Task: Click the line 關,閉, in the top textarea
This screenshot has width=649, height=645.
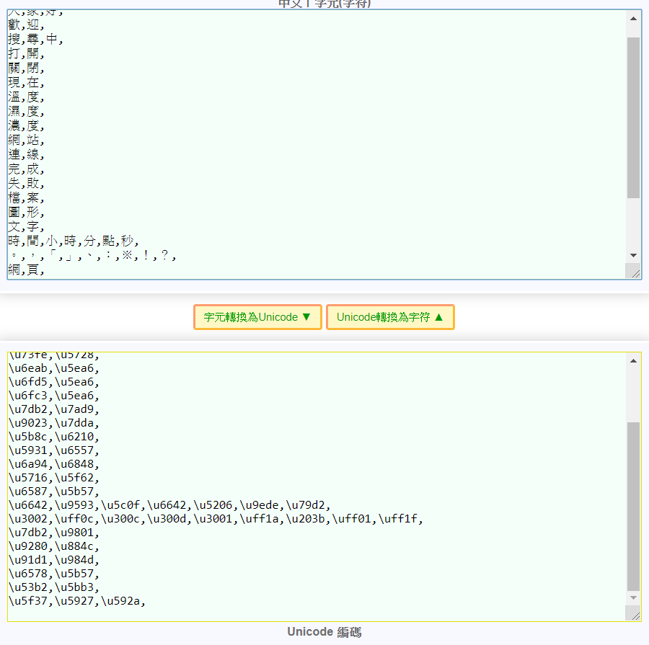Action: tap(26, 68)
